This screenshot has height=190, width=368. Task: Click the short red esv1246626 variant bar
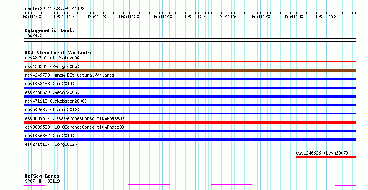[327, 157]
